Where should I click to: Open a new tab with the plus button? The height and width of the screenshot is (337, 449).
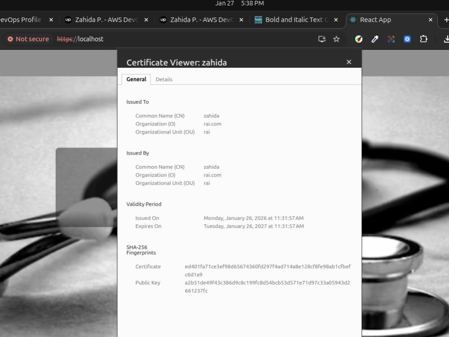coord(446,20)
